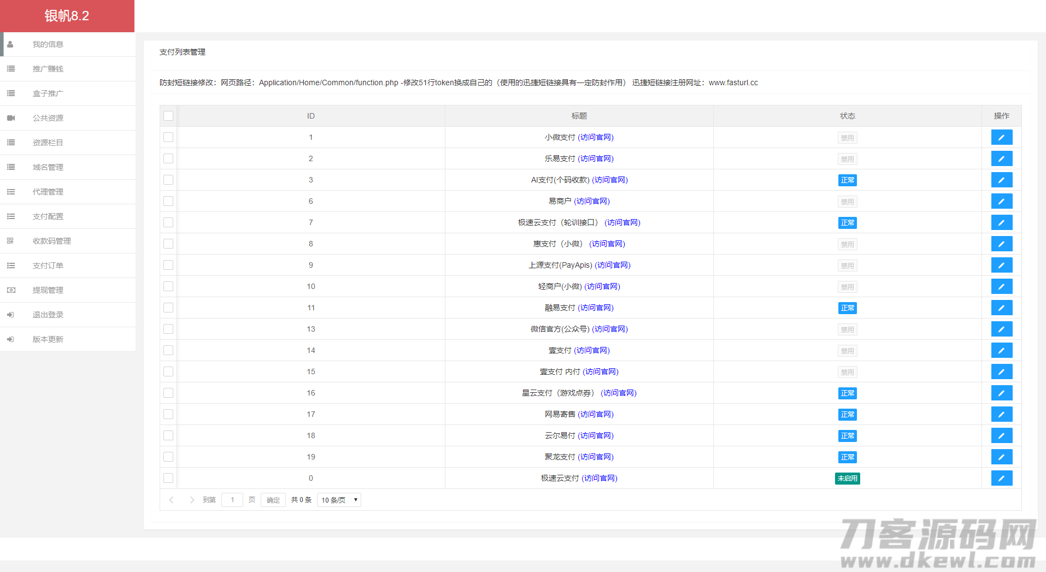Edit the 融易支付 row using pencil icon
Screen dimensions: 1046x572
(1001, 308)
